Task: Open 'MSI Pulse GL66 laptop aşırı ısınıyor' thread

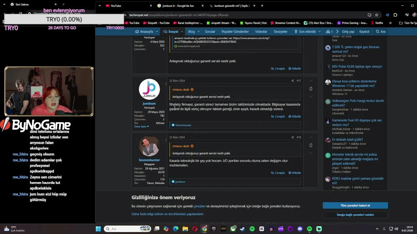Action: [357, 67]
